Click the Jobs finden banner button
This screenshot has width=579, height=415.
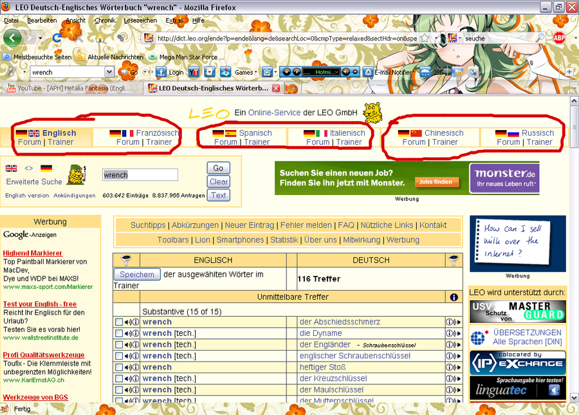(436, 182)
